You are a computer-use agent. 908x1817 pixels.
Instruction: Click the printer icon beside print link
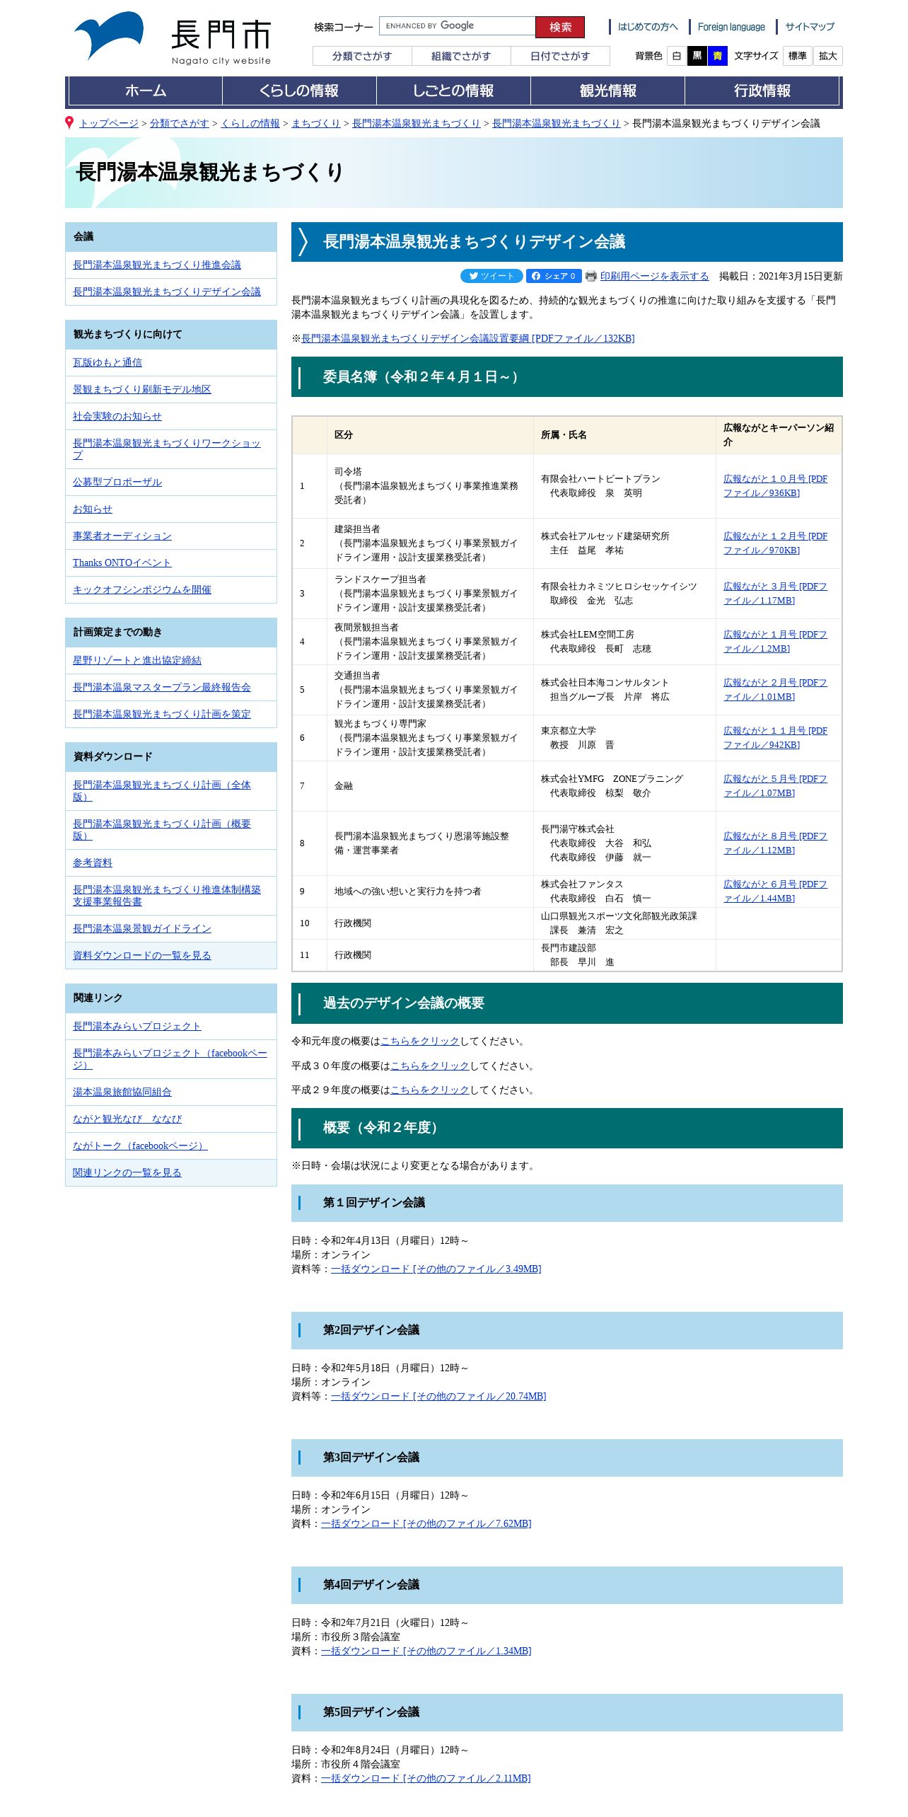click(x=590, y=276)
